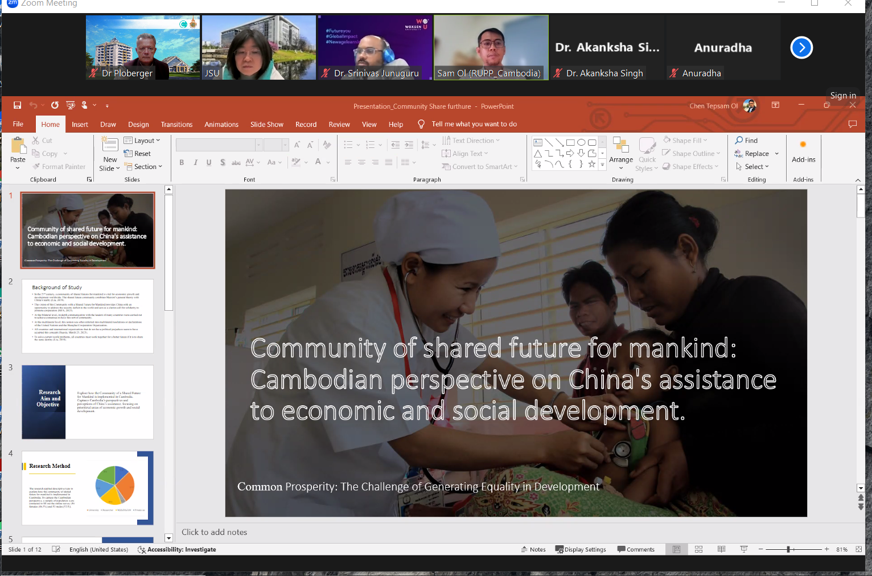Toggle Normal view button in status bar
The width and height of the screenshot is (872, 576).
tap(676, 549)
